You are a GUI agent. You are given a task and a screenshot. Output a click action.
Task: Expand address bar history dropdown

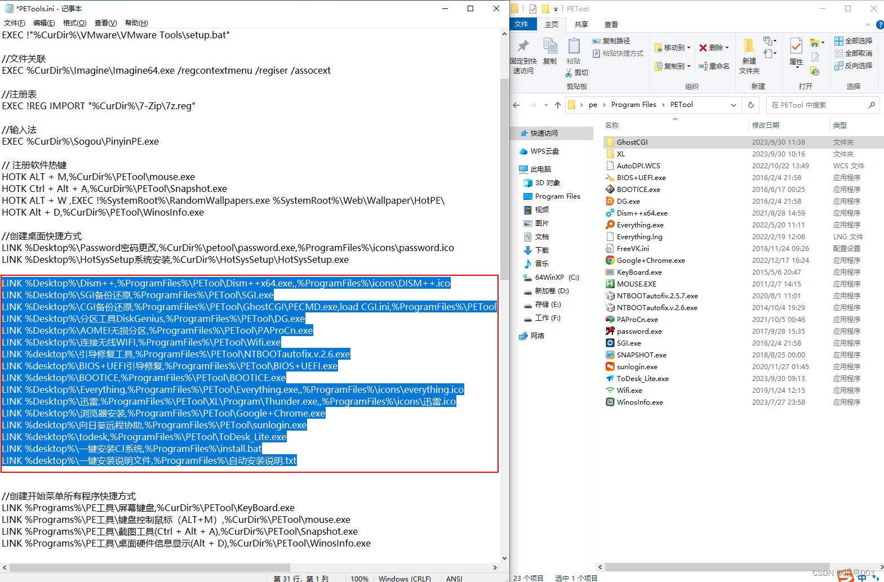(x=734, y=105)
